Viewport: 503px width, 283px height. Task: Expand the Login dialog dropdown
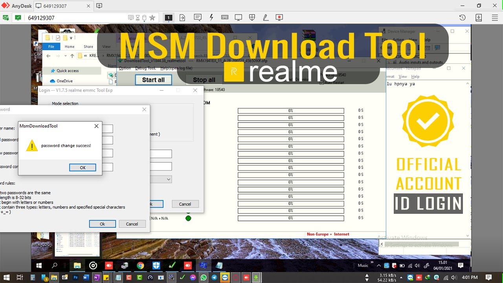pos(169,179)
